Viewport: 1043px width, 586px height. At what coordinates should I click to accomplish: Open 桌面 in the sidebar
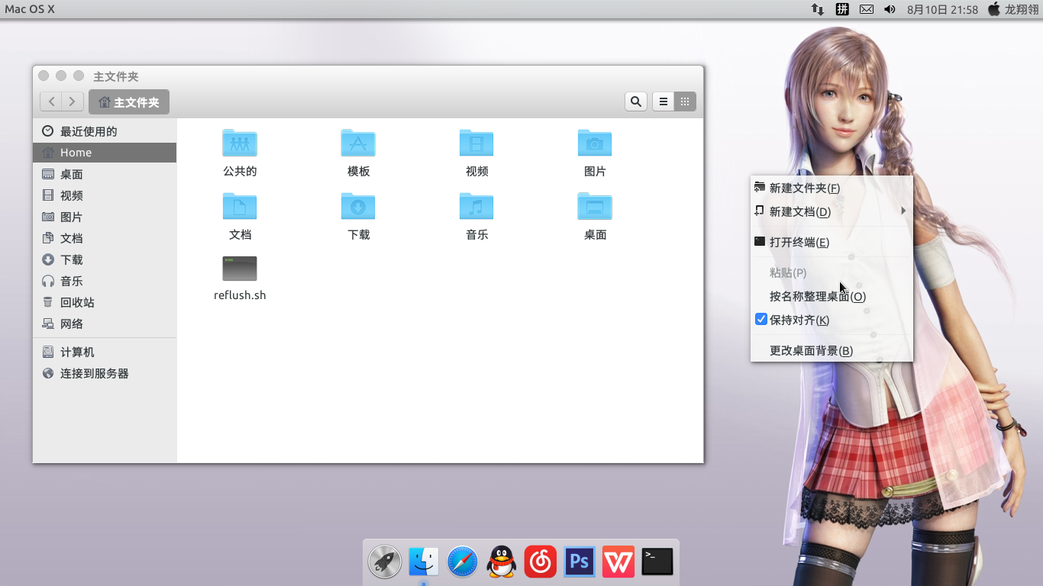pyautogui.click(x=105, y=174)
